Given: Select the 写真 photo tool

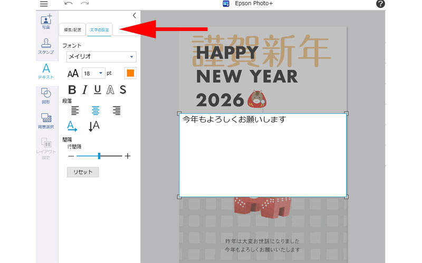Looking at the screenshot, I should 46,22.
